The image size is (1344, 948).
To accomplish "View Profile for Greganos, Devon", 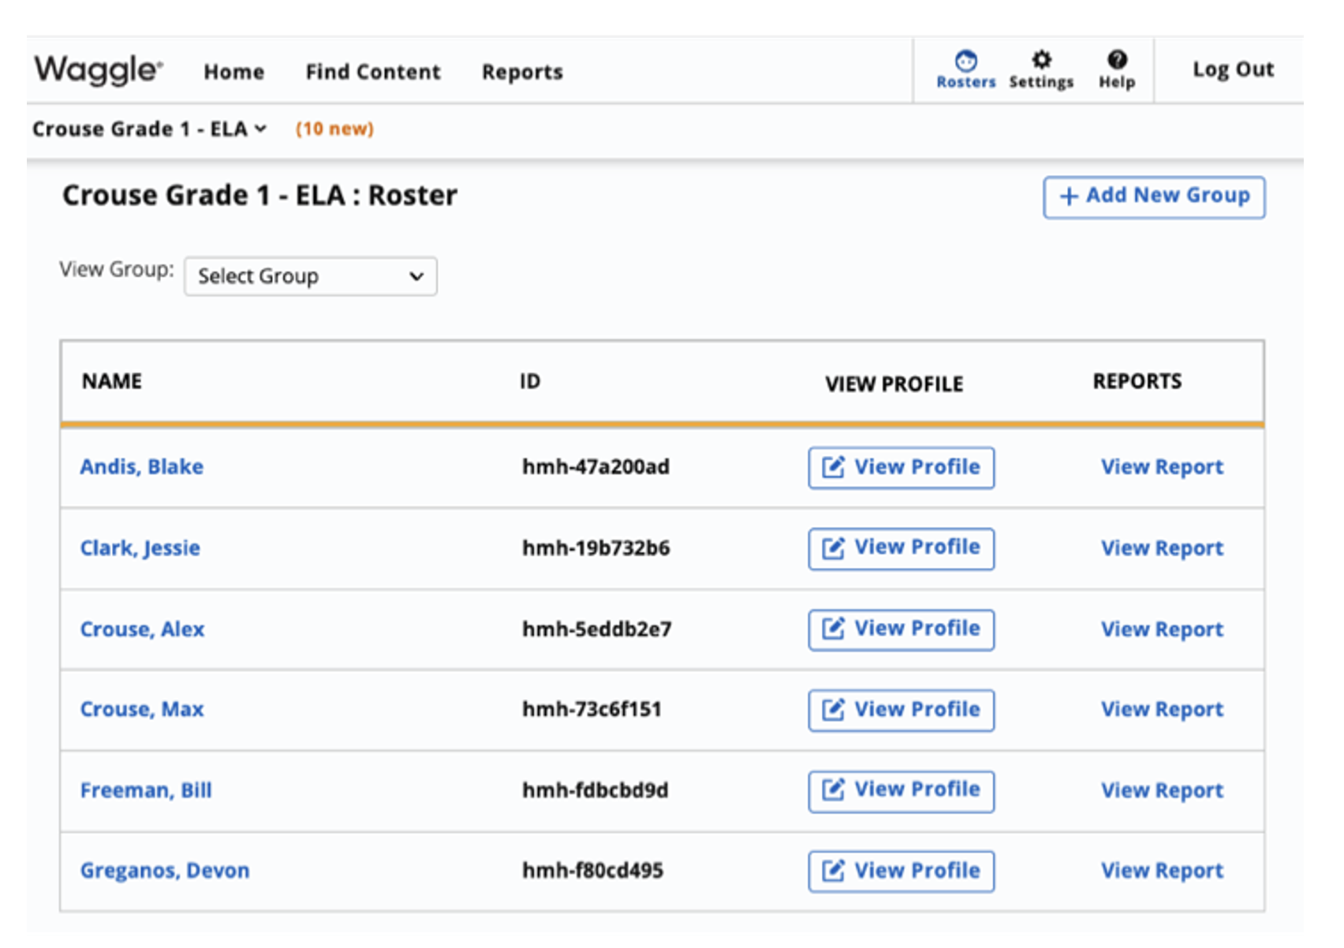I will tap(901, 871).
